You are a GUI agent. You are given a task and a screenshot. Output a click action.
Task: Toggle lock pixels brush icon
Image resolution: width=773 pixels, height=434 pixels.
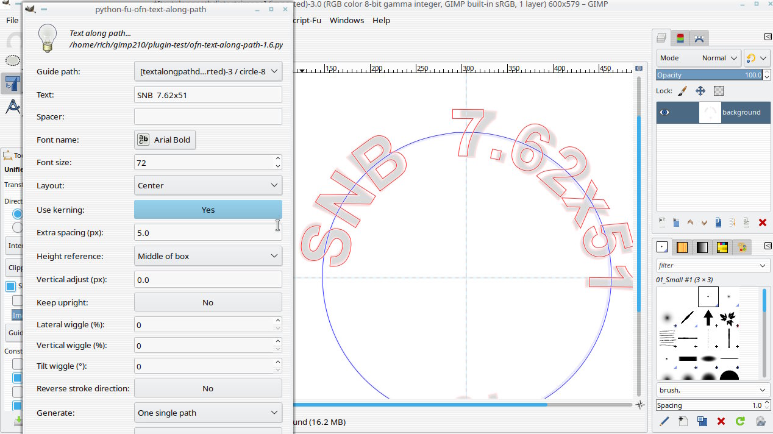pyautogui.click(x=683, y=91)
